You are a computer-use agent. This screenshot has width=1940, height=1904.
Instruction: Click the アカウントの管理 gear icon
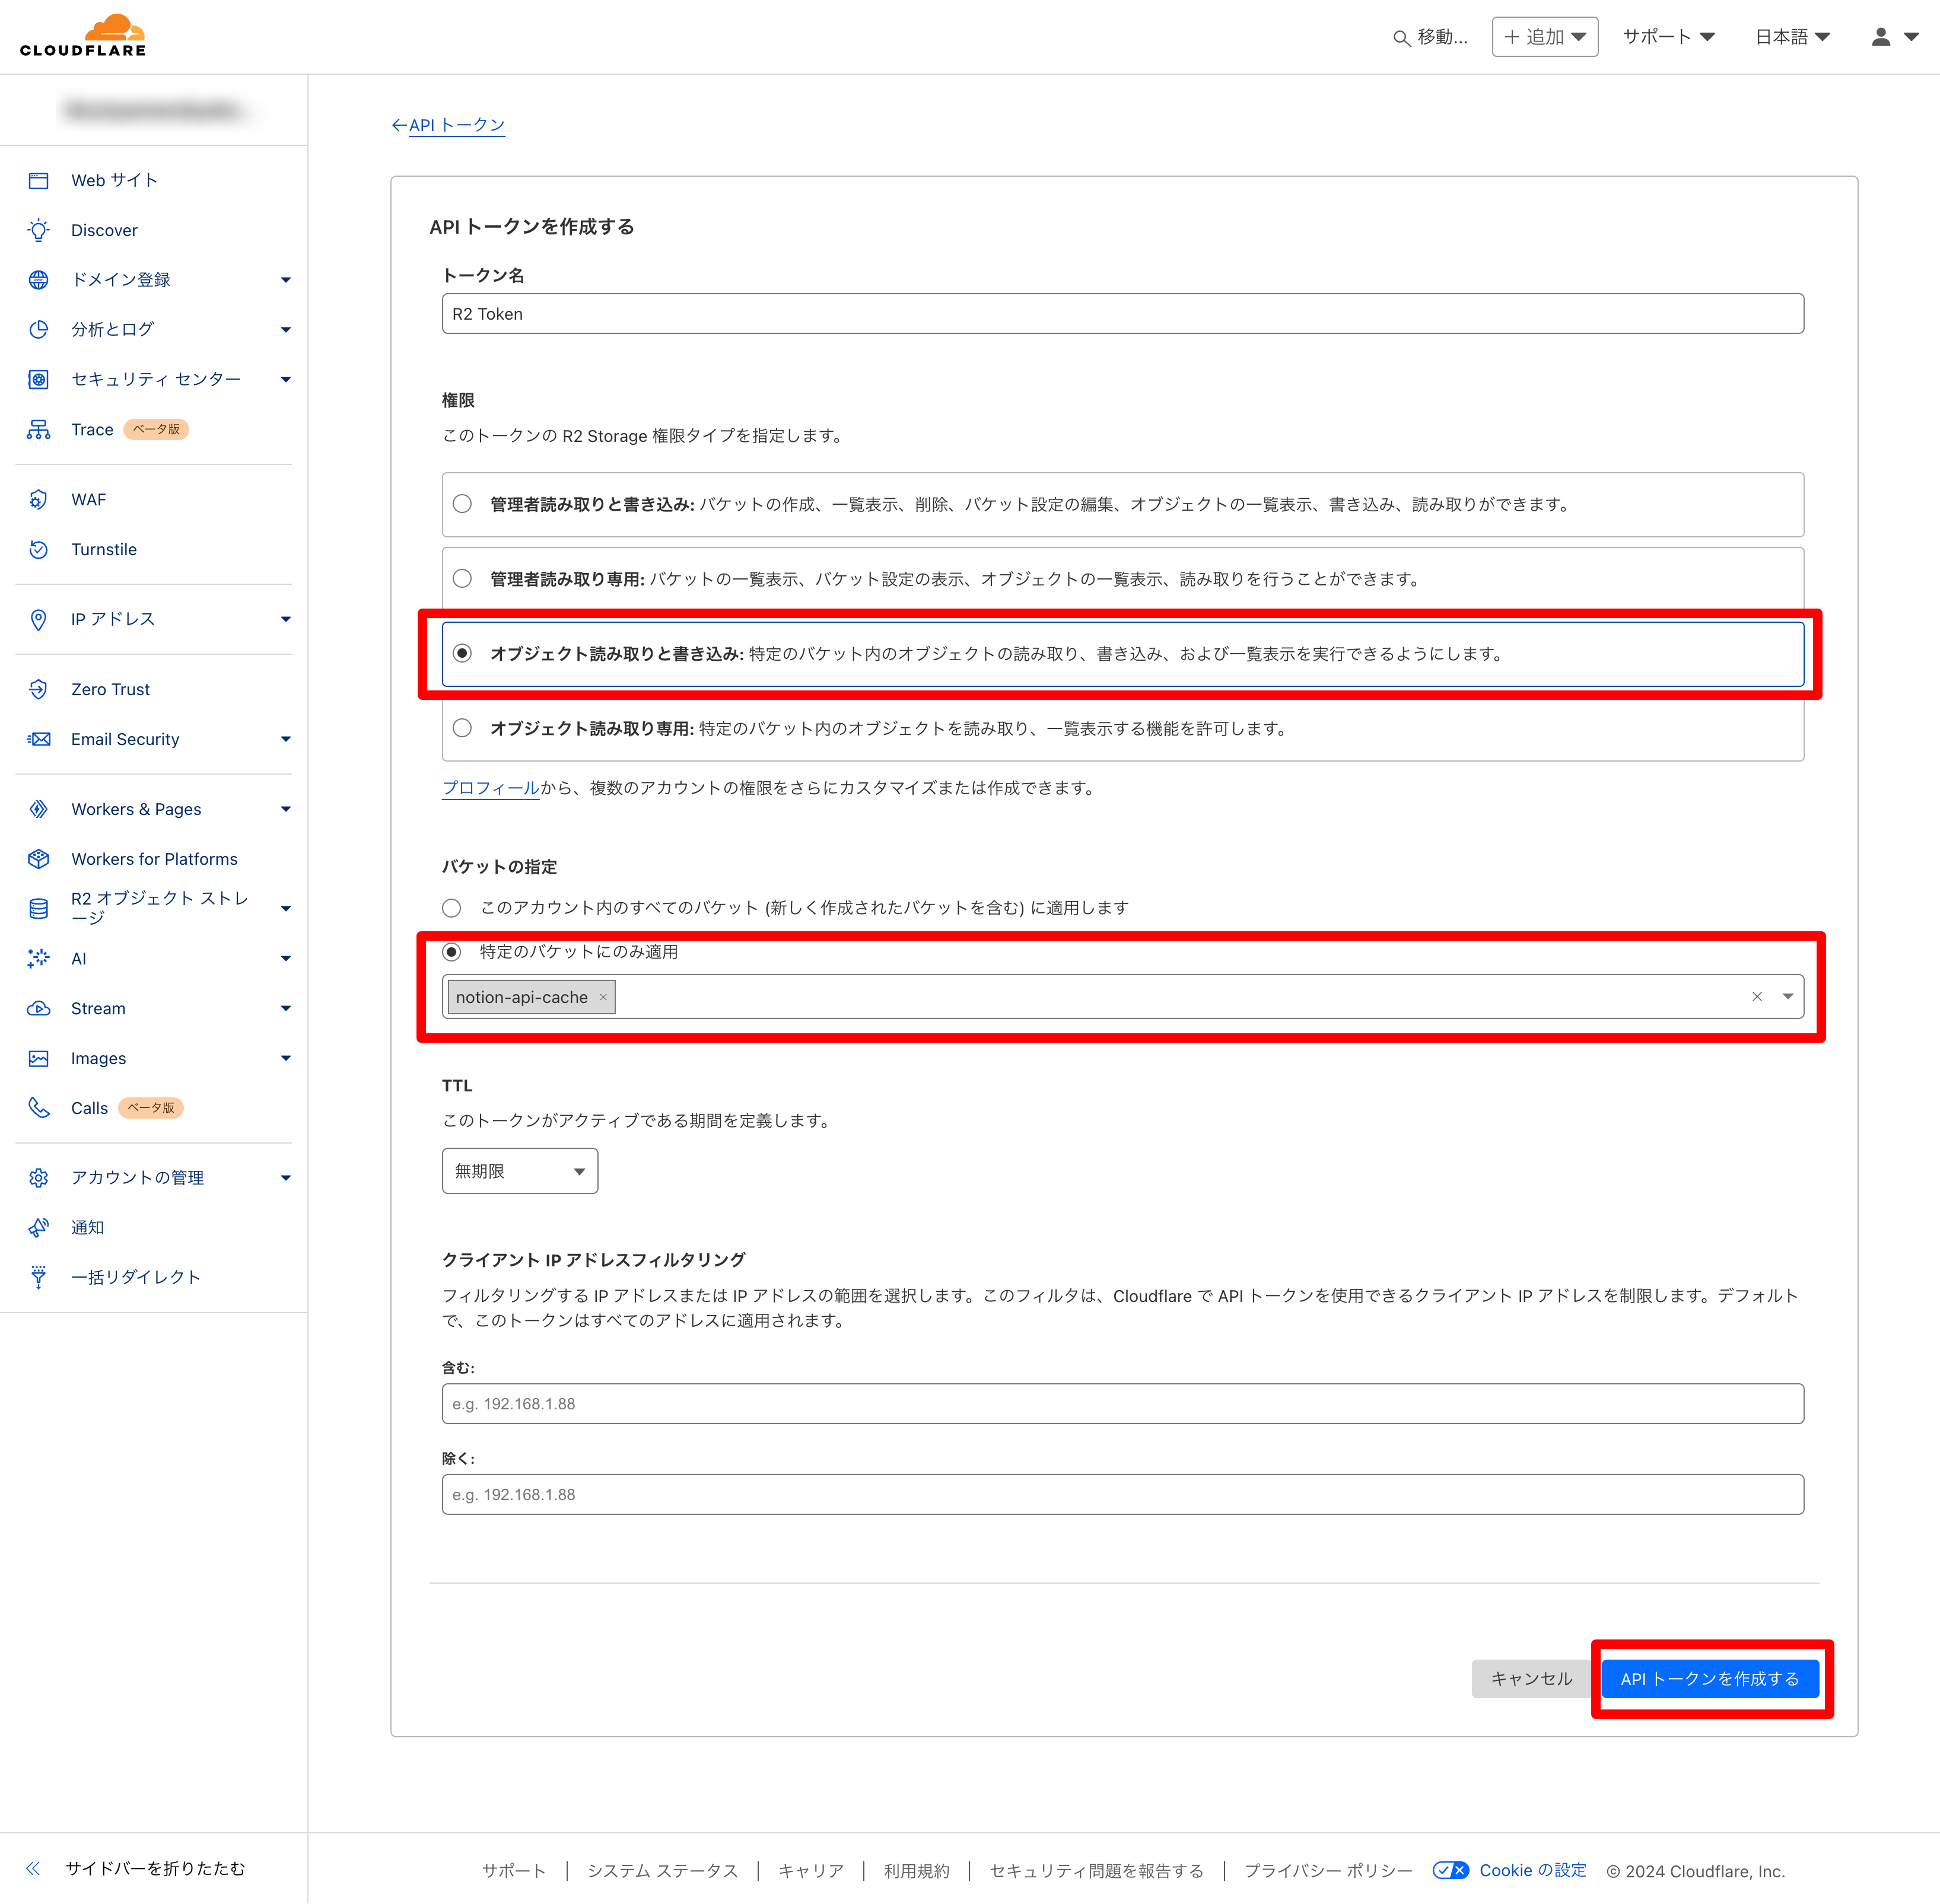(x=38, y=1178)
